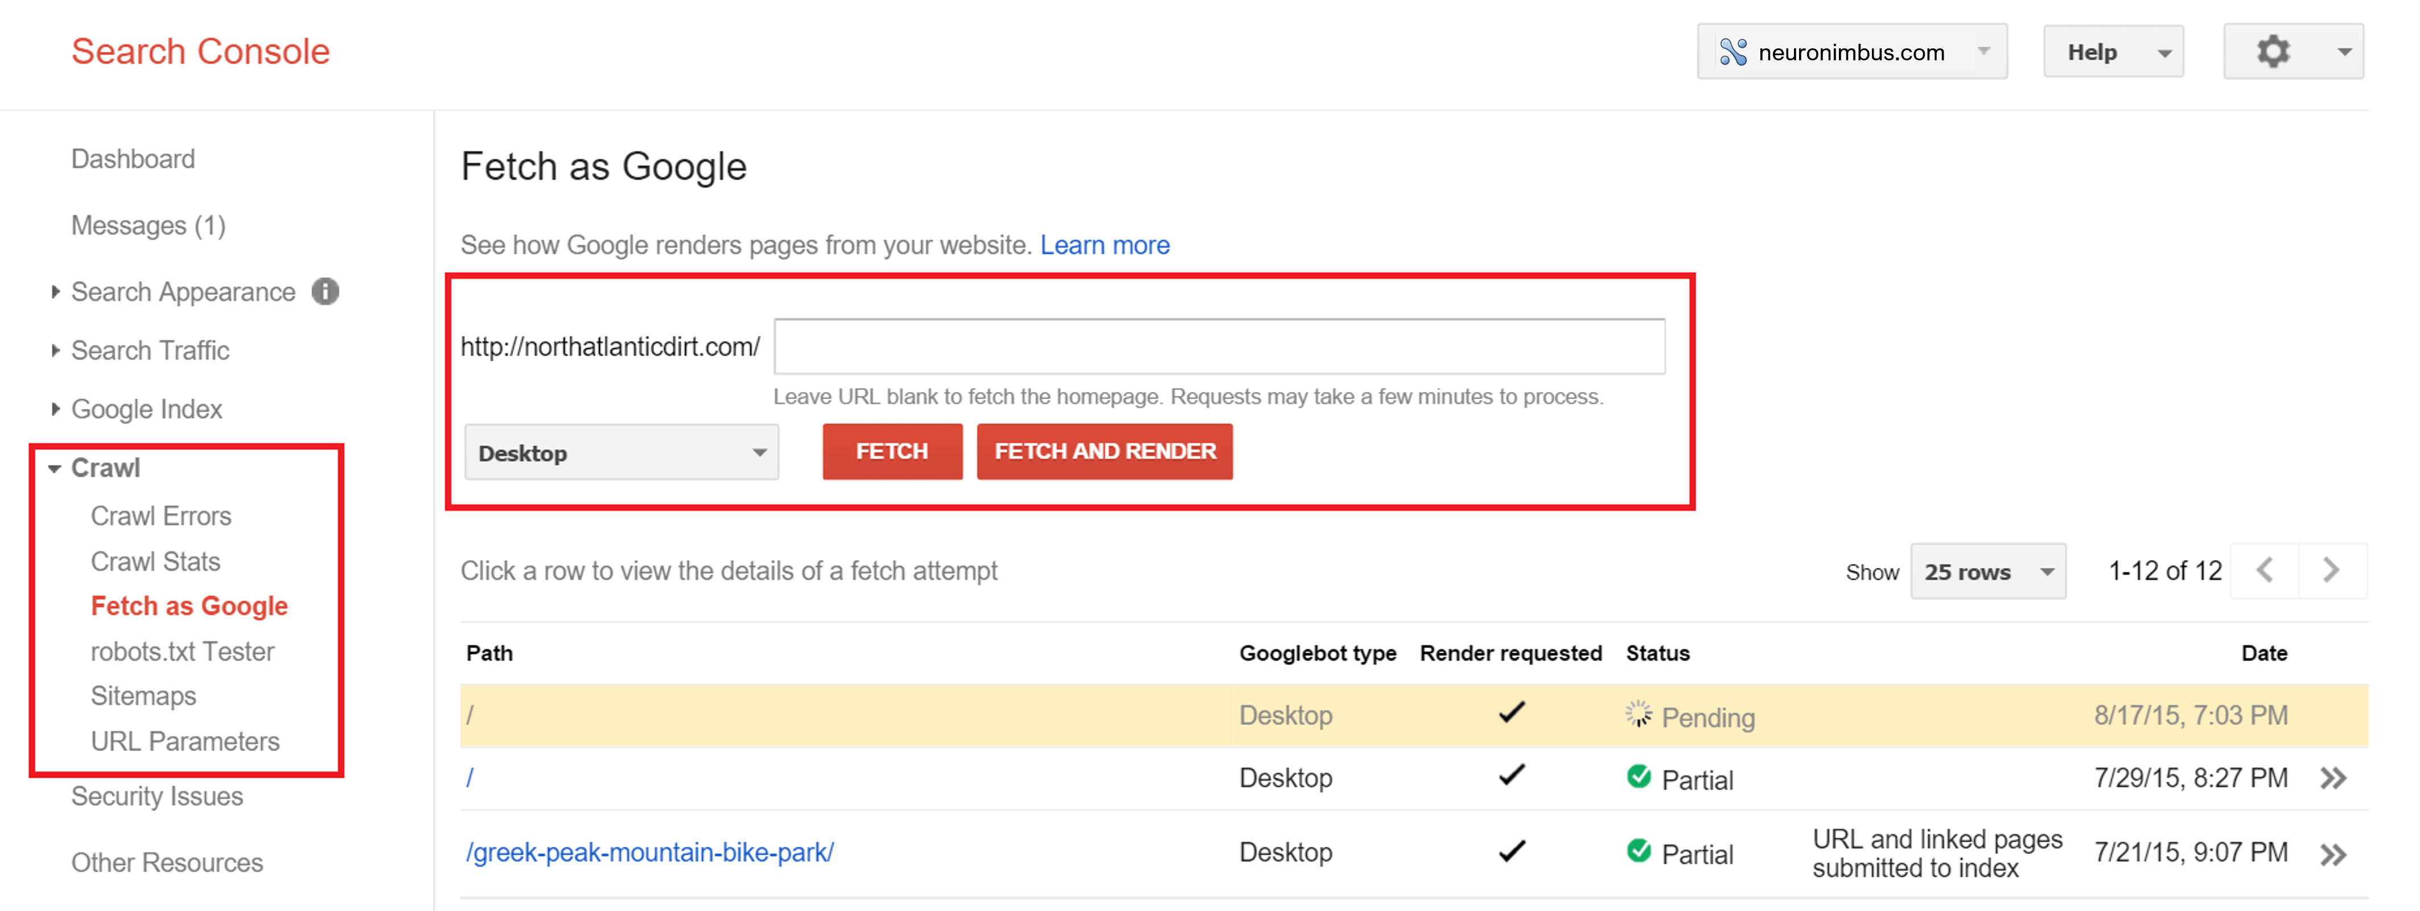Open Crawl Stats in sidebar

pyautogui.click(x=155, y=560)
